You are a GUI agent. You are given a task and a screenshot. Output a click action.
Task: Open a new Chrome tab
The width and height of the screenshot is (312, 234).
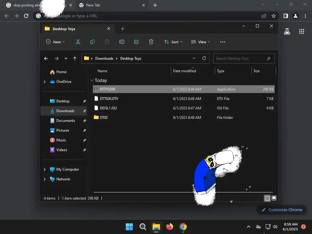point(155,5)
